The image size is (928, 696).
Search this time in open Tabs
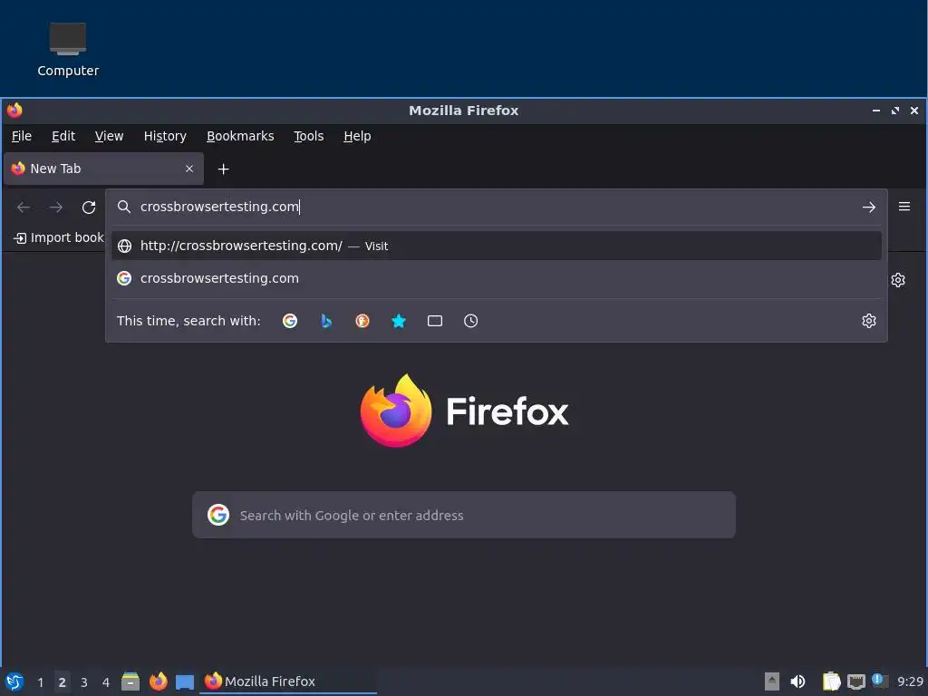pos(435,321)
